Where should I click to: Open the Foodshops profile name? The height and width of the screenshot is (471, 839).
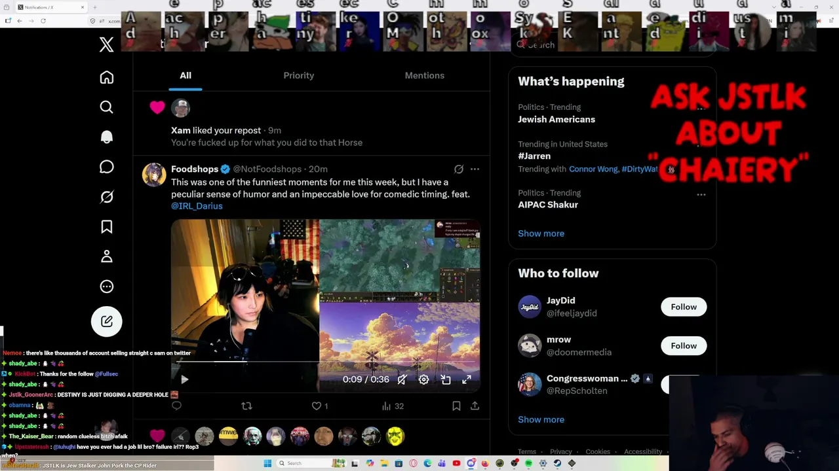(x=195, y=169)
